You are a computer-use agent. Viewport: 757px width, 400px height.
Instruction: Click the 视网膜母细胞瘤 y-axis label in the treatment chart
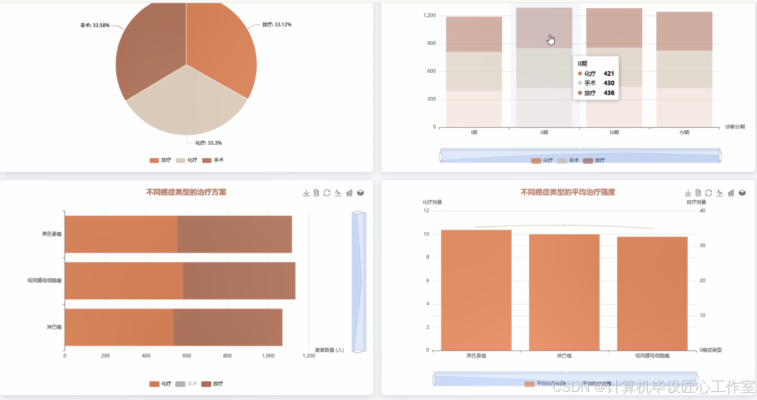[x=44, y=280]
